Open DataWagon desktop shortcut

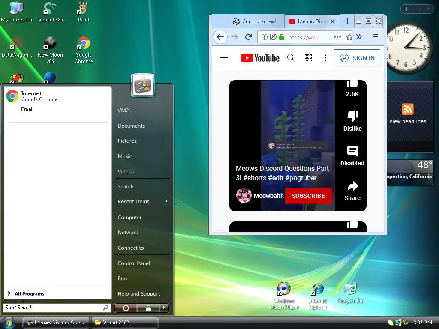(x=17, y=47)
